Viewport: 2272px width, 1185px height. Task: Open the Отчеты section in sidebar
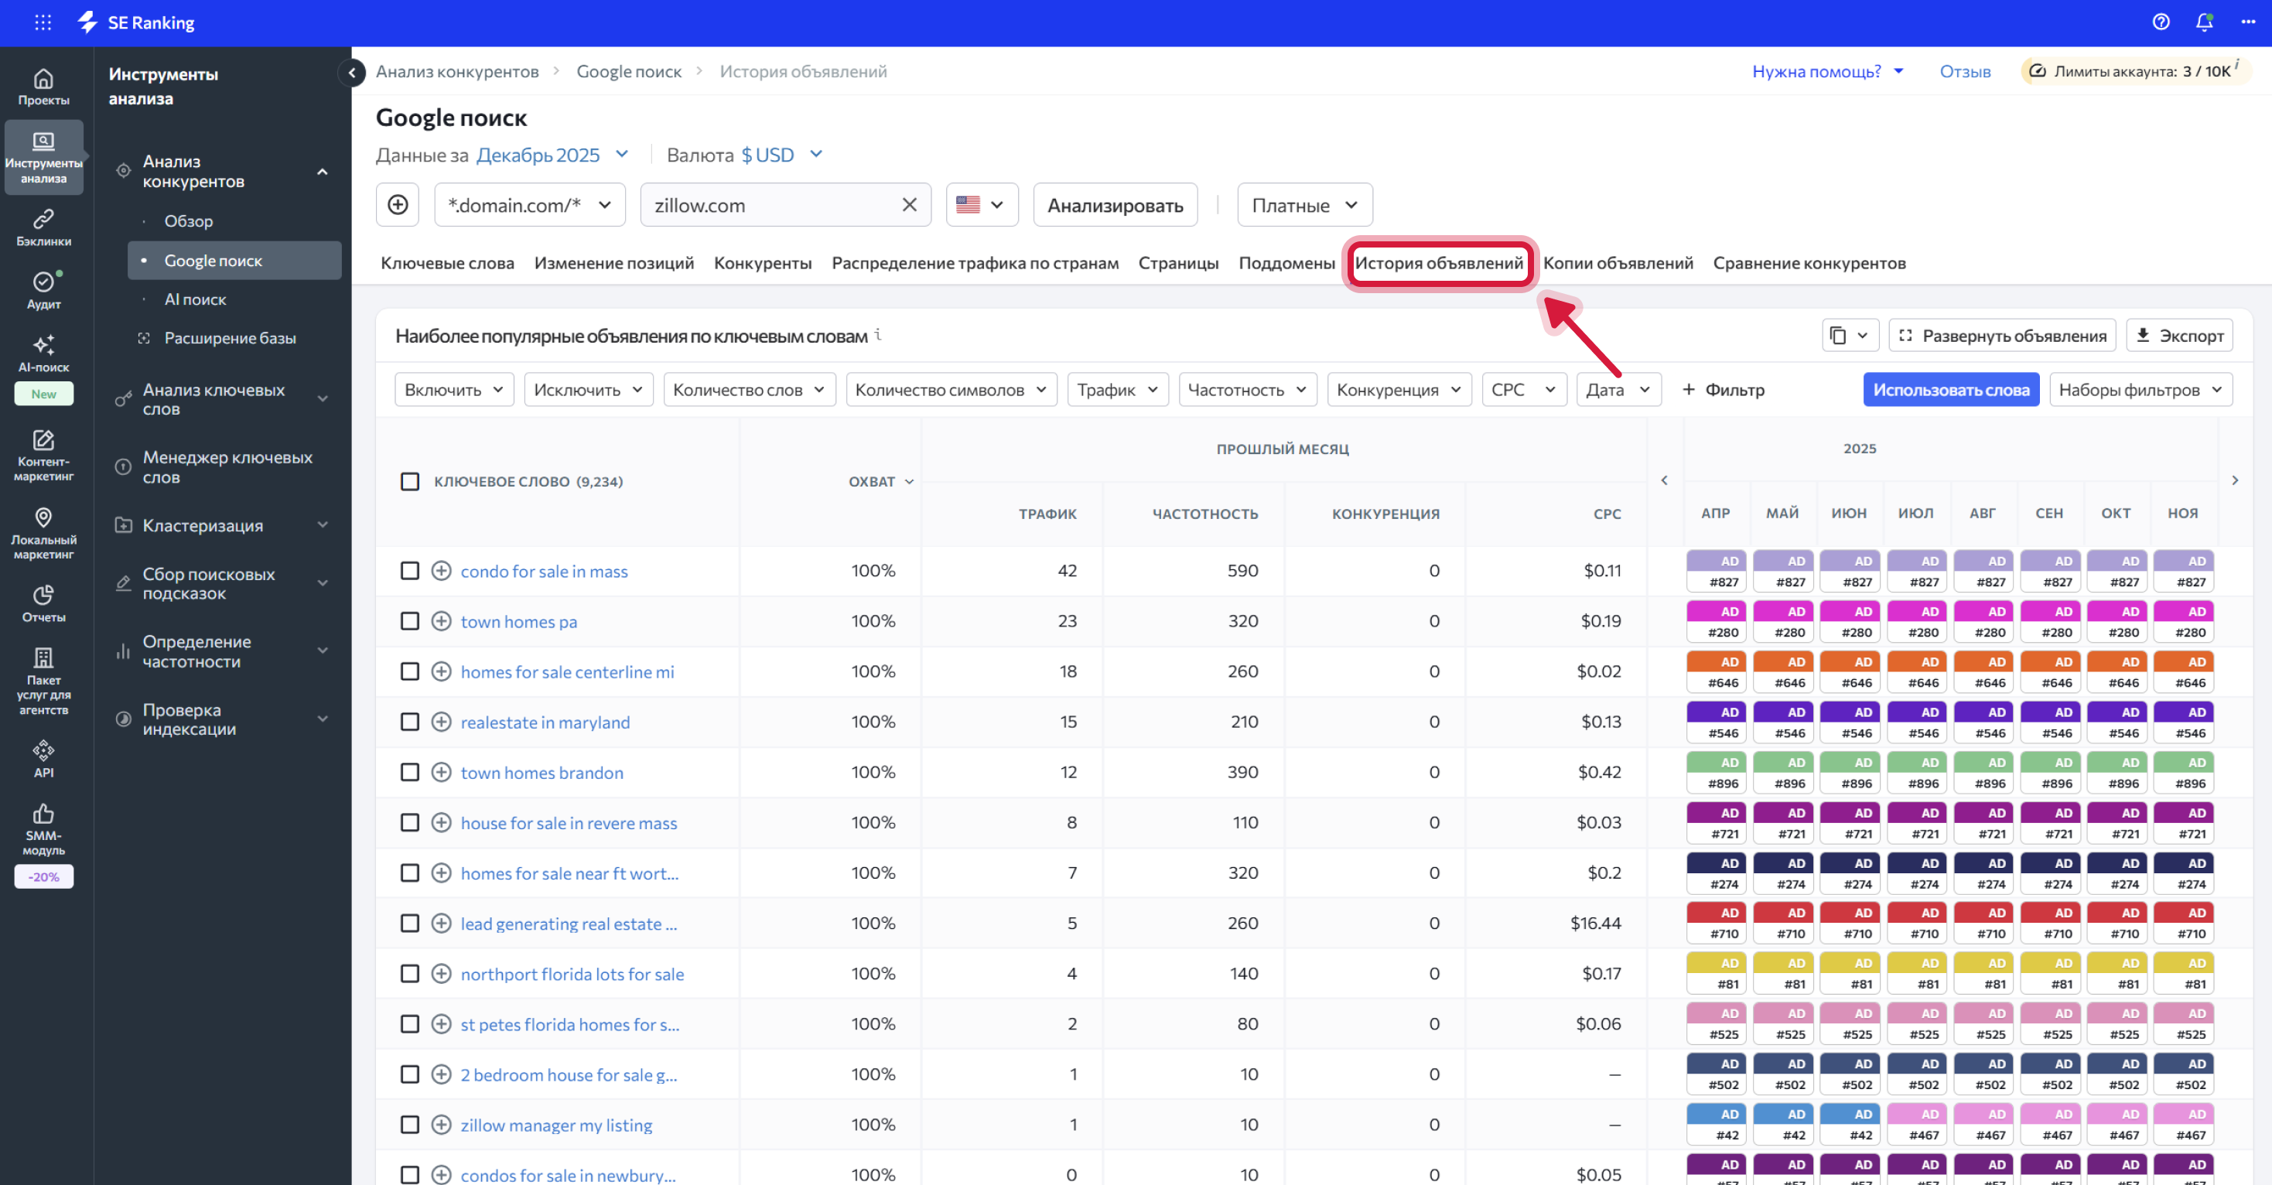(43, 603)
